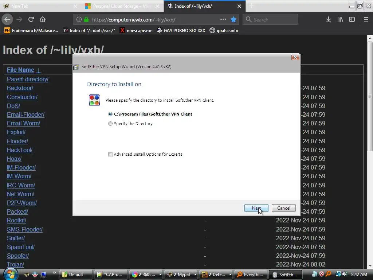Go back in the browser

(x=7, y=20)
